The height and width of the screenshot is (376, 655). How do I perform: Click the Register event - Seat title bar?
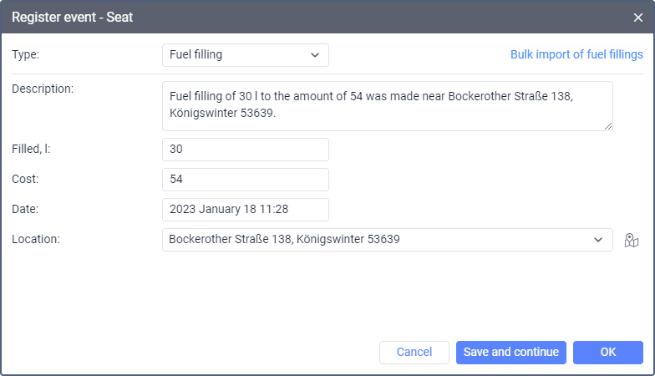251,17
